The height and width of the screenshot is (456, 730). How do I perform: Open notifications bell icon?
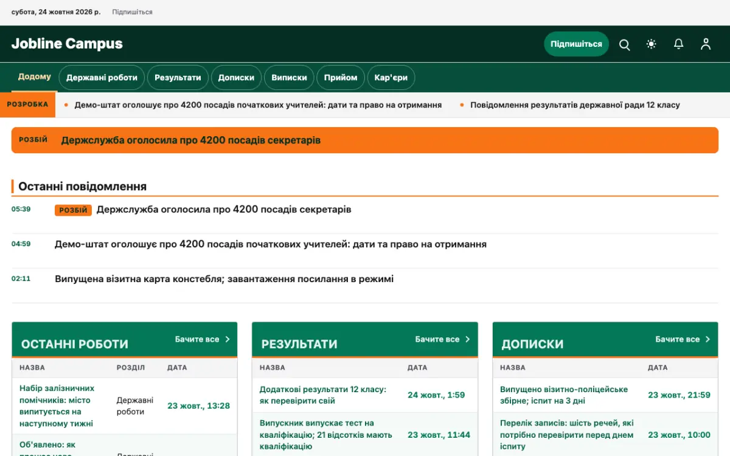[678, 44]
